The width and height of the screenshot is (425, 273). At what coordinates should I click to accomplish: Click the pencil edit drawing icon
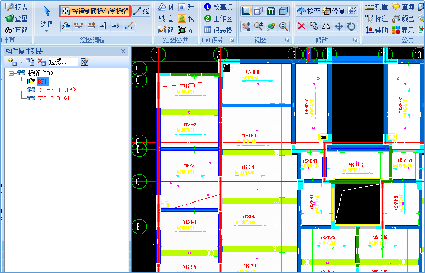coord(129,26)
